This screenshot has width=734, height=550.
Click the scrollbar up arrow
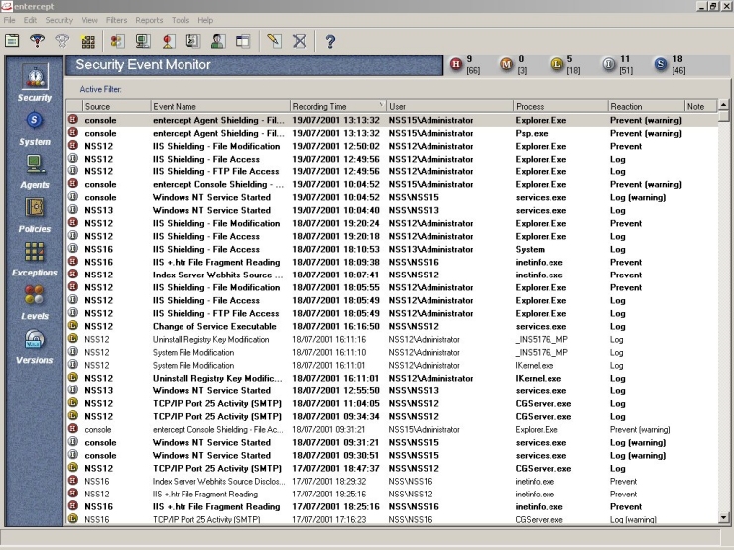(x=723, y=104)
